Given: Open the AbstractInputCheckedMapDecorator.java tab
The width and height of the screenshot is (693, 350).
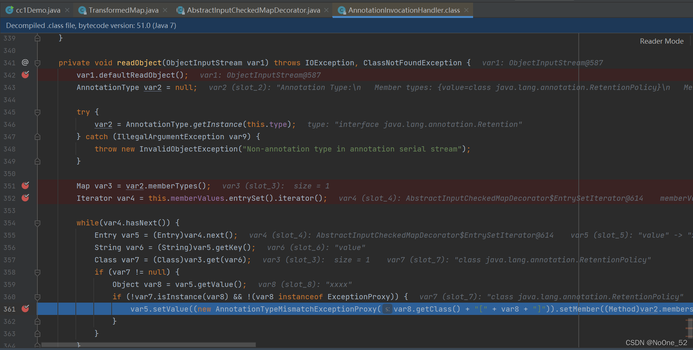Looking at the screenshot, I should coord(254,10).
